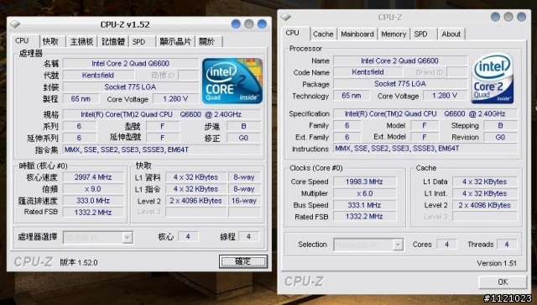Click Intel Core 2 Quad logo in right window
This screenshot has height=305, width=537.
pos(493,78)
